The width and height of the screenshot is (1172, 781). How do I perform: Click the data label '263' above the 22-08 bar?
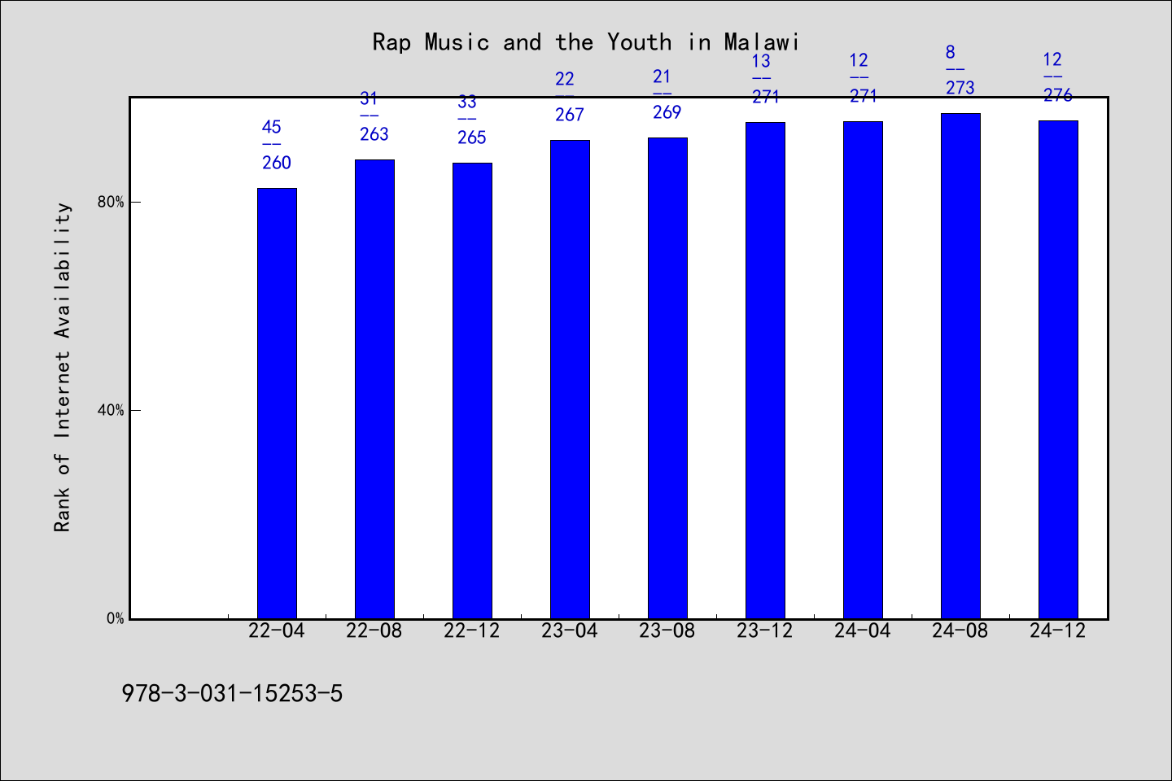pos(374,134)
